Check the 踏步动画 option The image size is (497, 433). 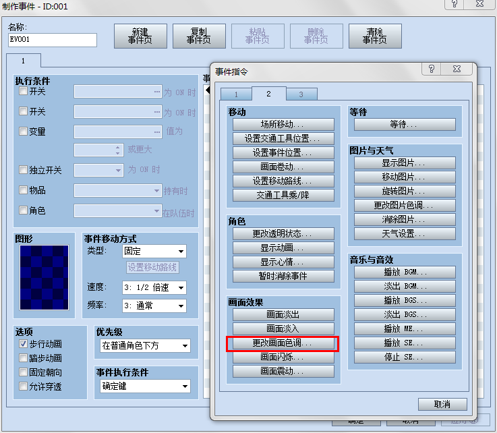[23, 358]
